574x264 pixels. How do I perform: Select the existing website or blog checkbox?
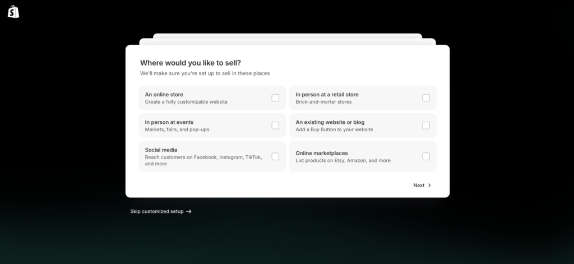click(x=426, y=126)
